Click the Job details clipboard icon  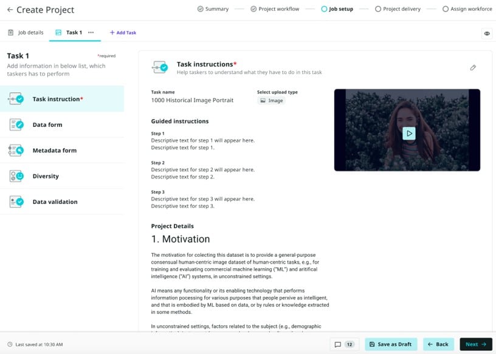point(11,32)
